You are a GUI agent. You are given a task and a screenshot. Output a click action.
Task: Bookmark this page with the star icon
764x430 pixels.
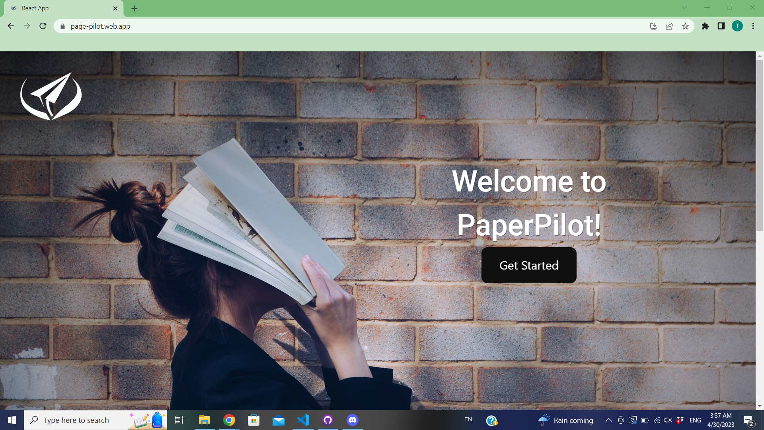[x=685, y=26]
